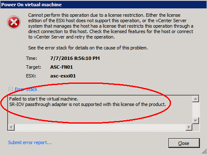This screenshot has width=207, height=155.
Task: Click the license restriction message text
Action: [111, 26]
